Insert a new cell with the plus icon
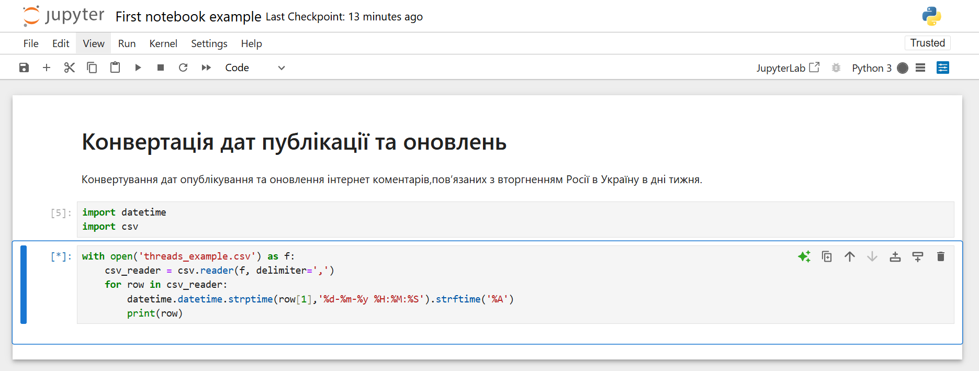Image resolution: width=979 pixels, height=371 pixels. click(47, 68)
